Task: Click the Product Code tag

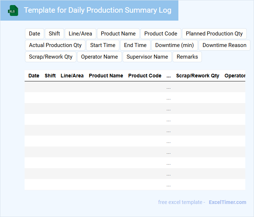Action: click(161, 34)
